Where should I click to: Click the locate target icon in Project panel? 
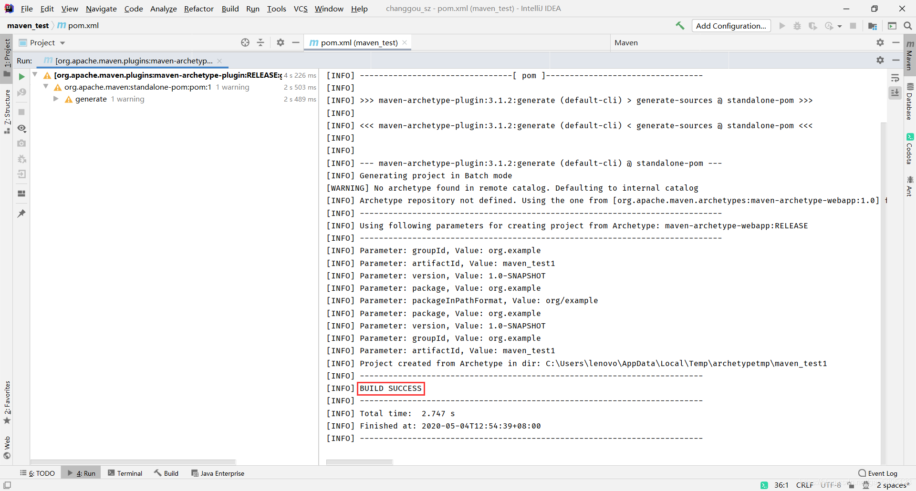pos(245,42)
